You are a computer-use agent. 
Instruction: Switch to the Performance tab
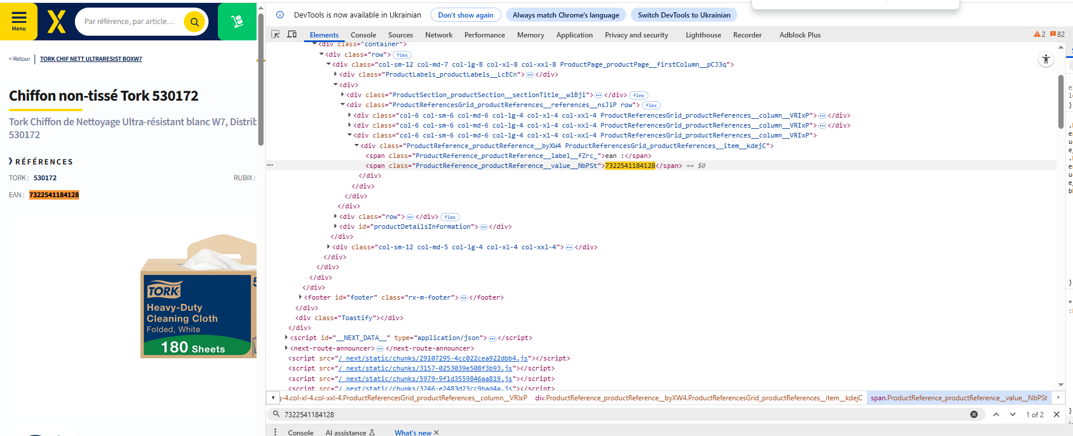click(x=484, y=35)
